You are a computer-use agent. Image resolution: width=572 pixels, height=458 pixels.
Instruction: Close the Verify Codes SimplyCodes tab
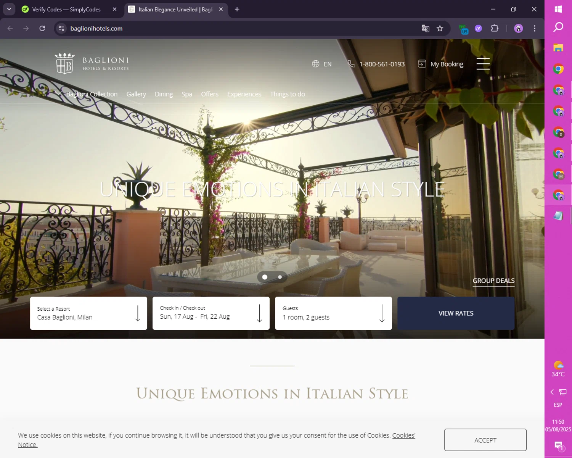[114, 9]
